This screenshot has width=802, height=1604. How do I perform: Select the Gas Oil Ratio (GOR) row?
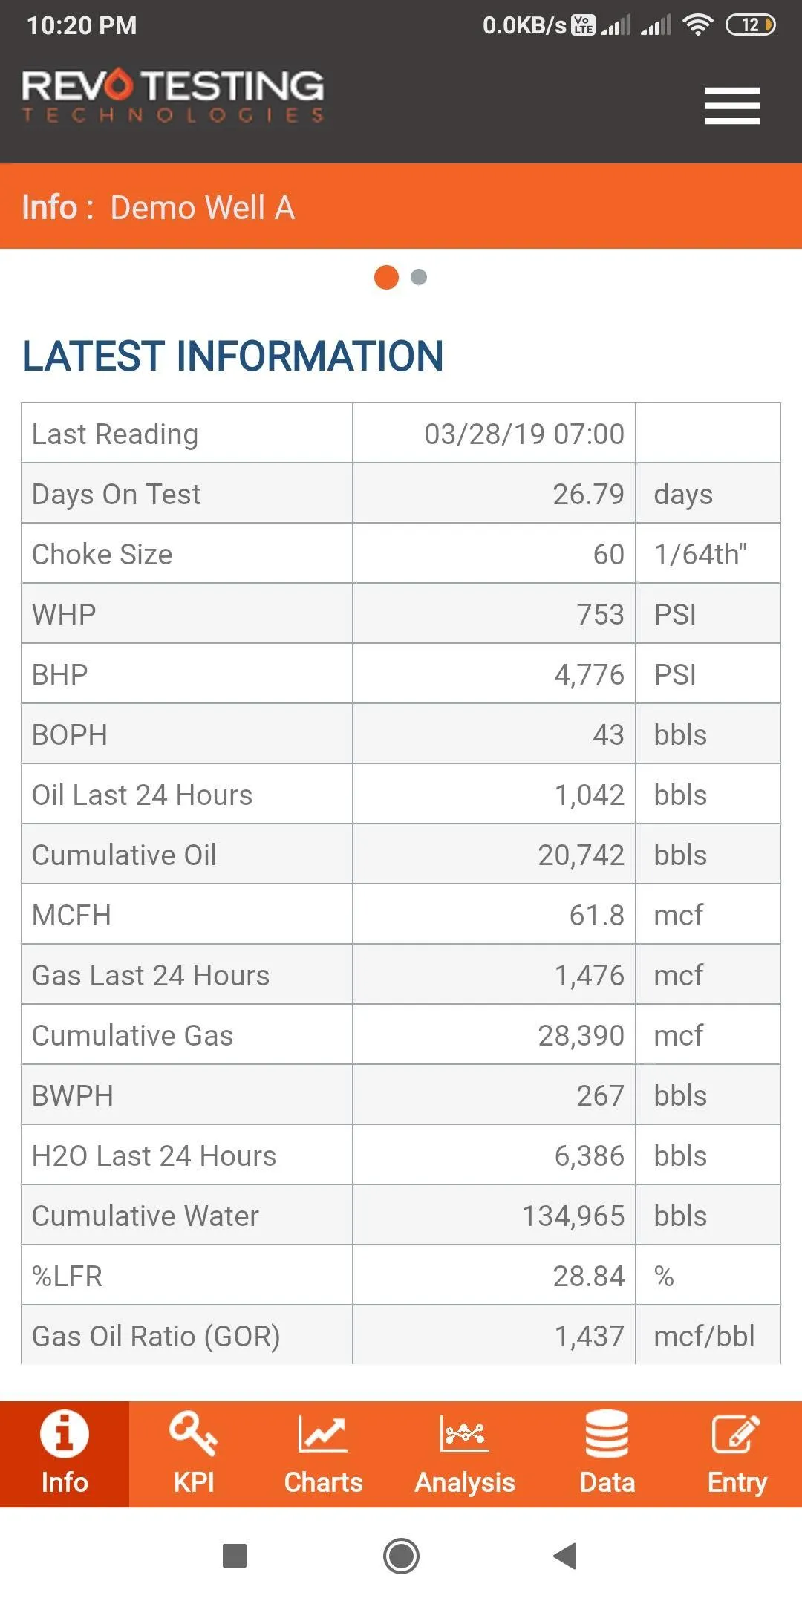(401, 1335)
